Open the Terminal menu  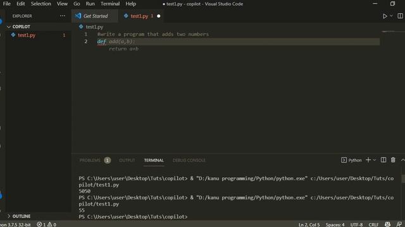[x=110, y=4]
